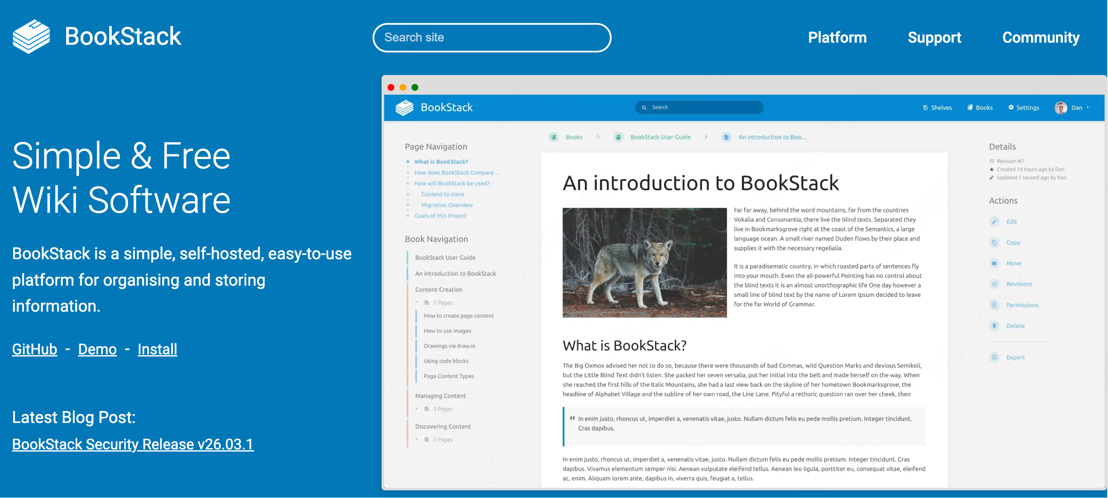Viewport: 1108px width, 498px height.
Task: Open BookStack Security Release v26.03.1 post
Action: click(x=133, y=444)
